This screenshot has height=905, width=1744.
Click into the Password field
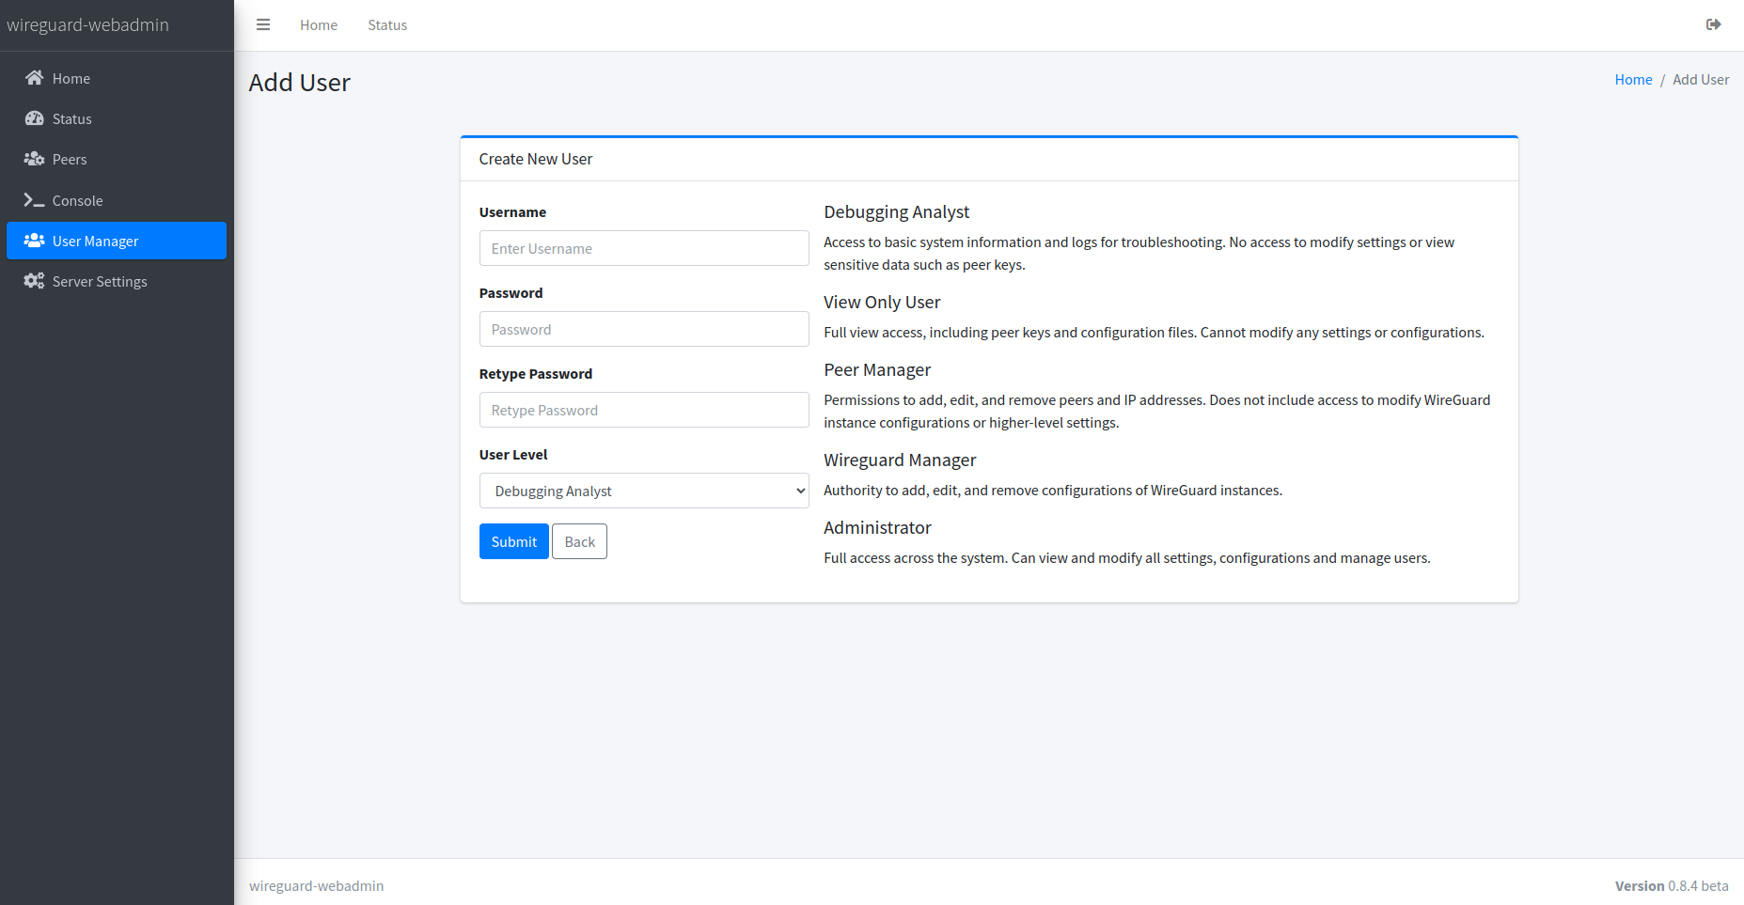(x=644, y=329)
